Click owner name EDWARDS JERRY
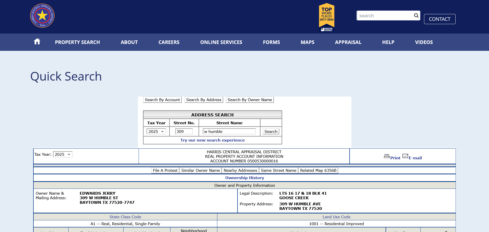489x232 pixels. (x=98, y=193)
